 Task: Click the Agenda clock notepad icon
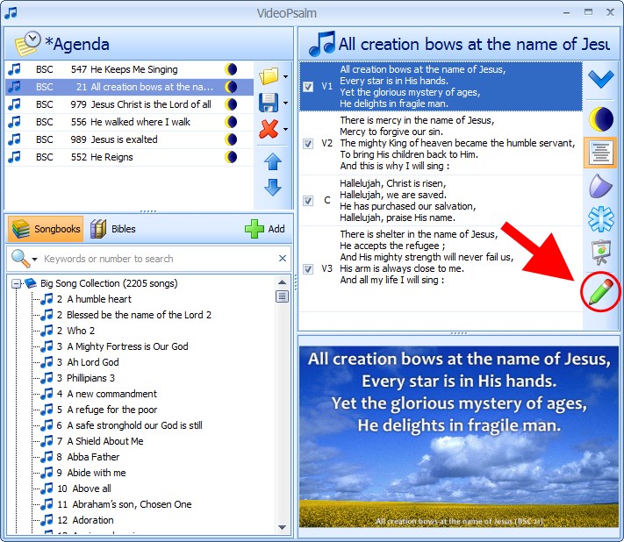coord(27,43)
